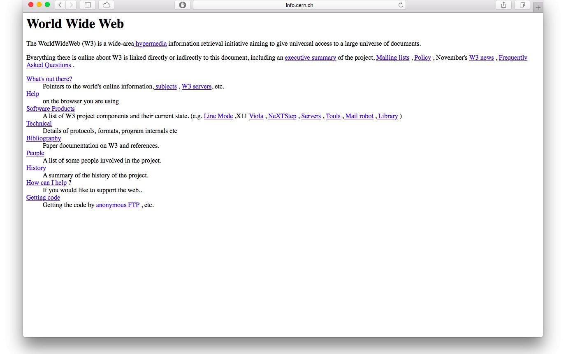Screen dimensions: 566x354
Task: Open the hypermedia link
Action: 151,44
